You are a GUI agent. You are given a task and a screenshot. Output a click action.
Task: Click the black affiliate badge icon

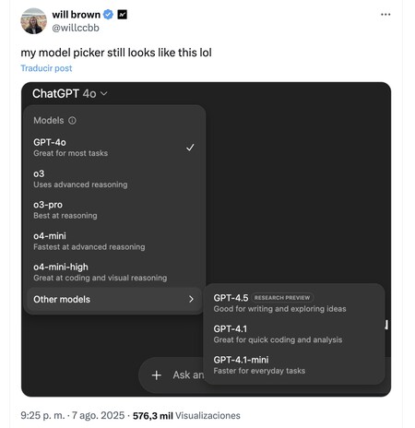click(123, 15)
